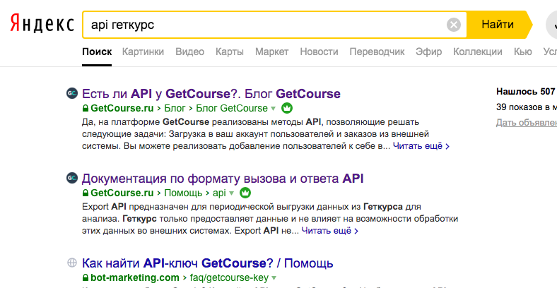View the lock icon of the first GetCourse.ru result

(86, 108)
